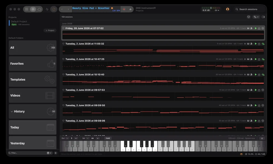273x164 pixels.
Task: Favorite the Tuesday 2 June 09:09:50 session
Action: pyautogui.click(x=63, y=105)
